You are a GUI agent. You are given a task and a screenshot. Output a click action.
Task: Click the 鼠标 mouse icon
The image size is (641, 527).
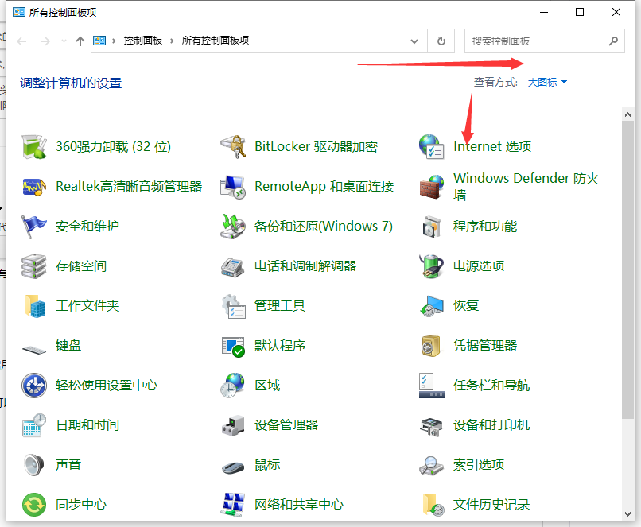pyautogui.click(x=232, y=467)
